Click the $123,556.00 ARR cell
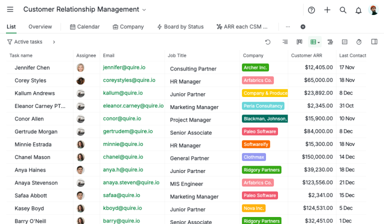 pos(317,182)
